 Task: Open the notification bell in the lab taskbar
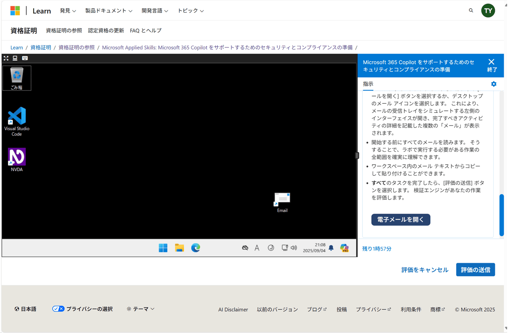[331, 248]
